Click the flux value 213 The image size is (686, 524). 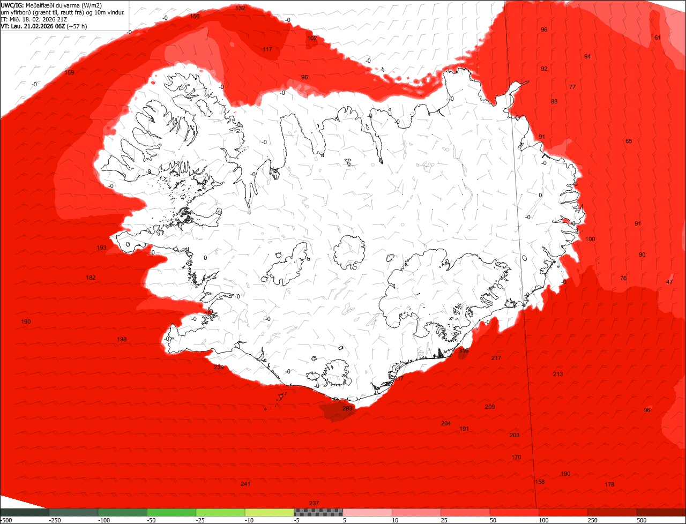[x=558, y=374]
